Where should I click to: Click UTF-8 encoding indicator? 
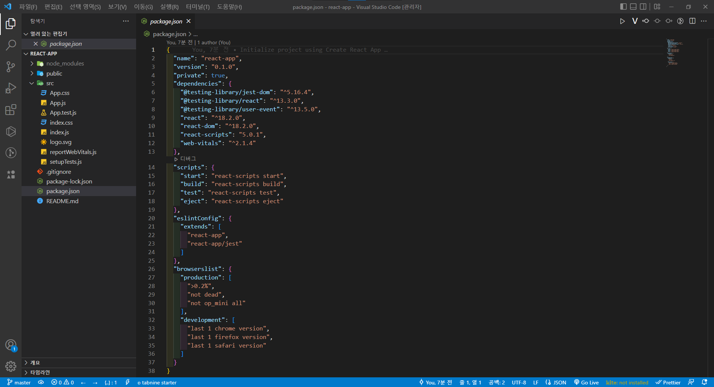519,383
